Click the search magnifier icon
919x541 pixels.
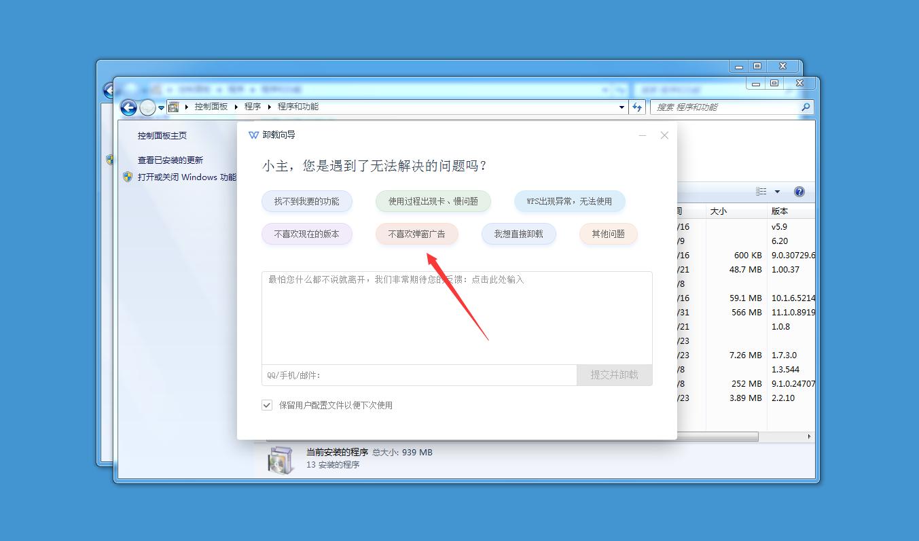pyautogui.click(x=804, y=107)
